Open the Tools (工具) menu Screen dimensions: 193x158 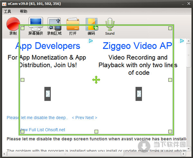(7, 12)
